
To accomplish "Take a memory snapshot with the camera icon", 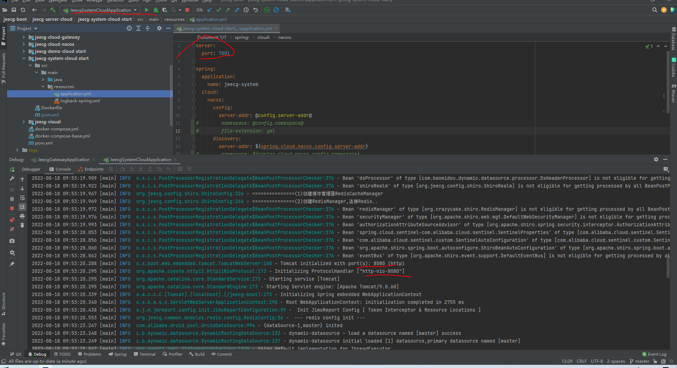I will [12, 241].
